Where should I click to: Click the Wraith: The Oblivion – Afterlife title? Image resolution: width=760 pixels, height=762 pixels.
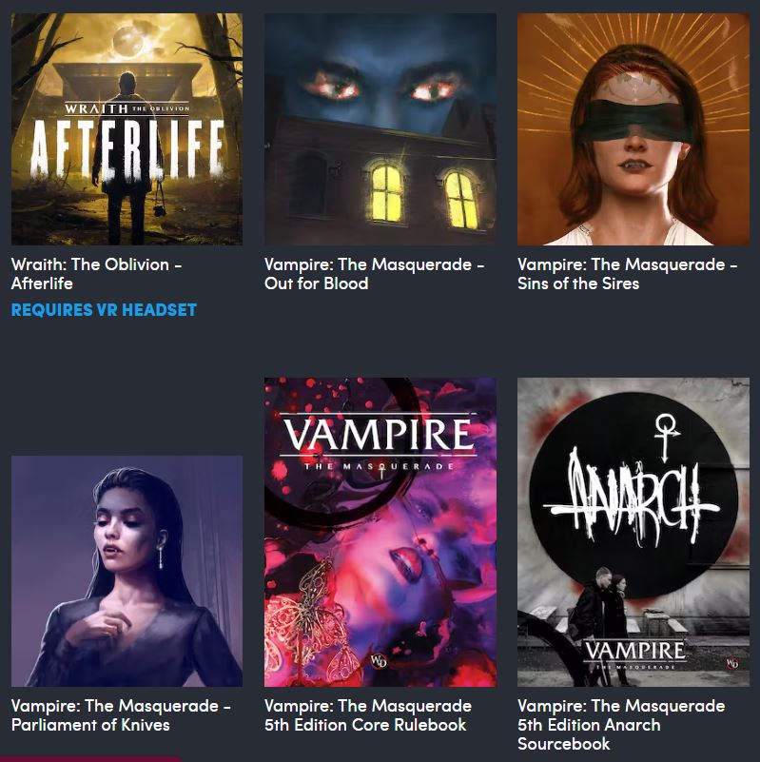click(97, 274)
